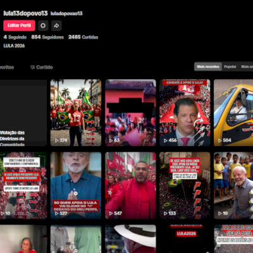Image resolution: width=253 pixels, height=253 pixels.
Task: Open the video with 274 views
Action: [76, 113]
